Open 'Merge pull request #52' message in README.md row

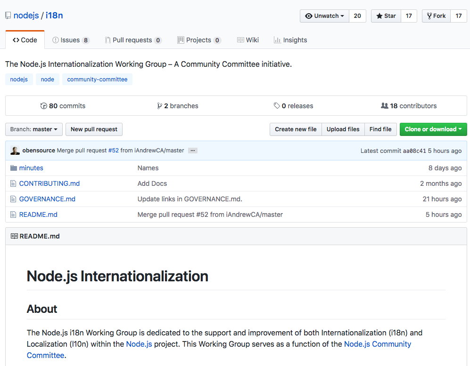coord(210,215)
